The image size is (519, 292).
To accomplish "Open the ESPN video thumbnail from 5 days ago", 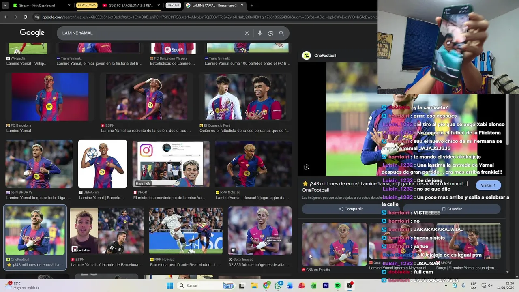I will pos(107,231).
